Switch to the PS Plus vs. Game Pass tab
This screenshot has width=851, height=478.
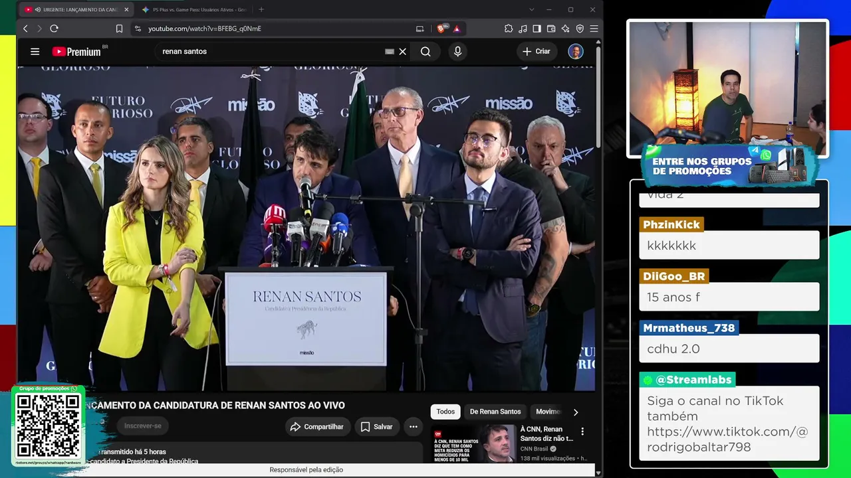(194, 10)
